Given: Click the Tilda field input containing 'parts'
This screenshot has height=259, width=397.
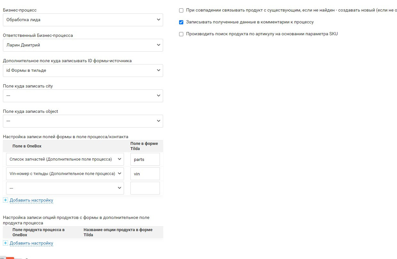Looking at the screenshot, I should click(x=145, y=159).
